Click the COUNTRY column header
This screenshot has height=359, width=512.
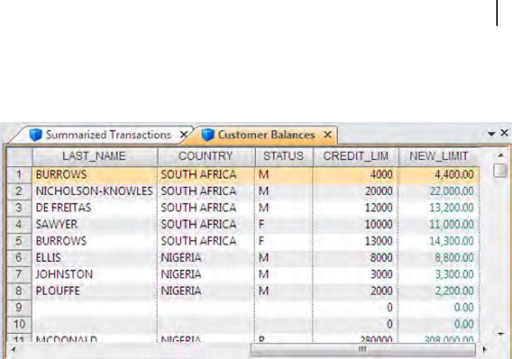click(x=206, y=156)
